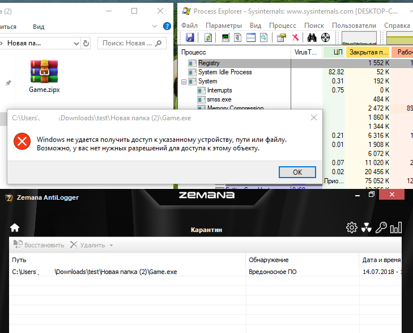
Task: Click the search magnifier icon in Explorer
Action: (x=158, y=43)
